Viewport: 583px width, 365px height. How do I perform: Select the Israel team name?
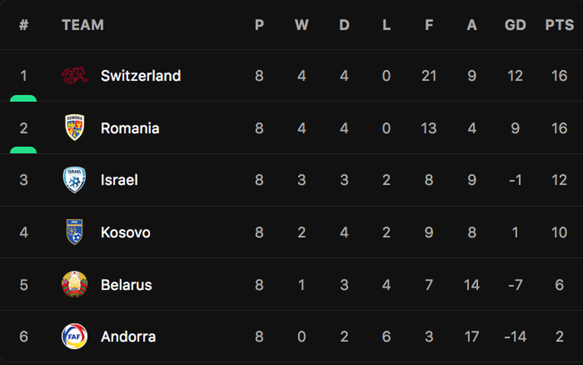[x=119, y=180]
